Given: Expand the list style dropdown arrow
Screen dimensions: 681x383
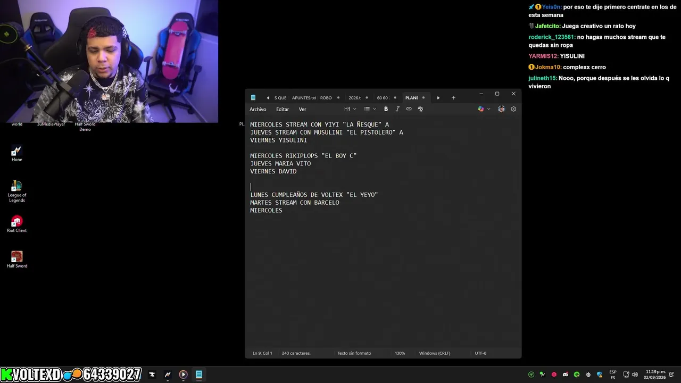Looking at the screenshot, I should 374,109.
